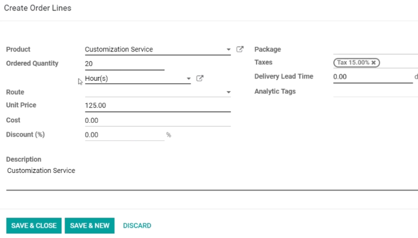
Task: Click the Package field
Action: tap(375, 49)
